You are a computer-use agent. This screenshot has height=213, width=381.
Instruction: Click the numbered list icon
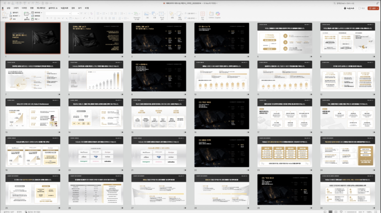pyautogui.click(x=104, y=14)
